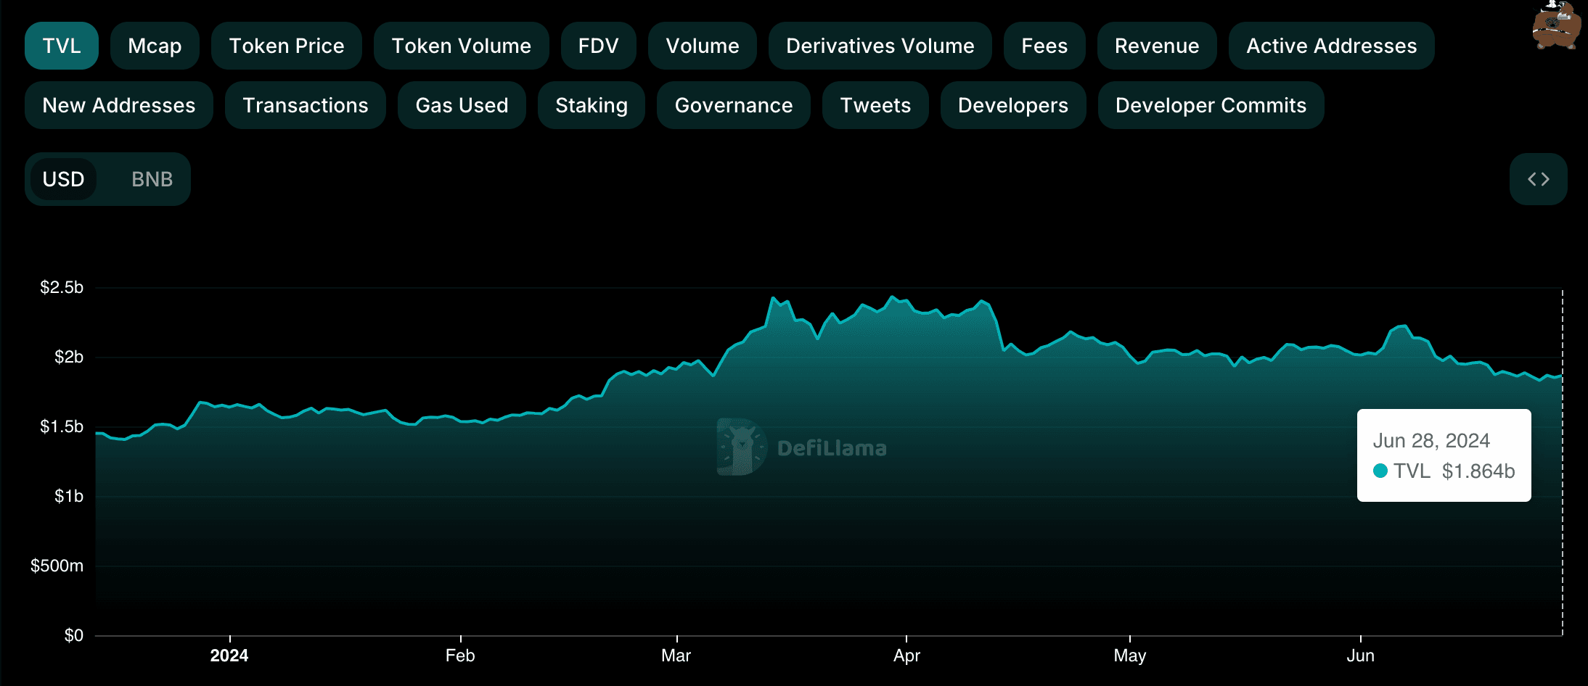The height and width of the screenshot is (686, 1588).
Task: Click the mascot avatar in top corner
Action: click(1555, 26)
